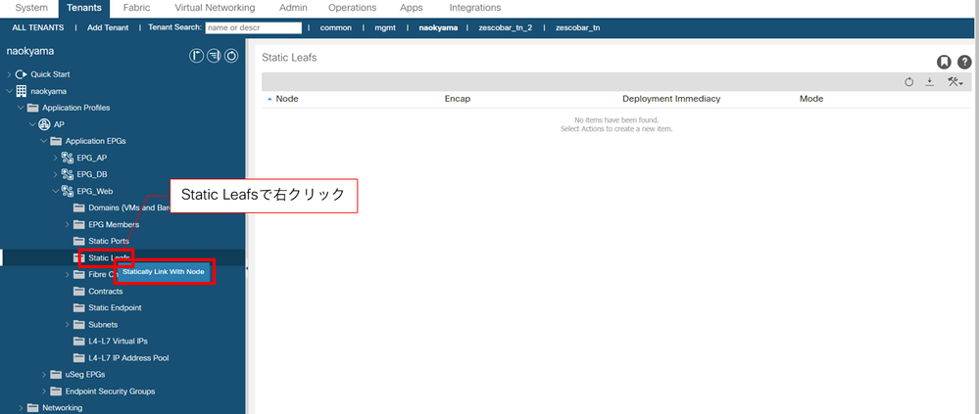Screen dimensions: 979x414
Task: Open the Virtual Networking tab
Action: pos(215,8)
